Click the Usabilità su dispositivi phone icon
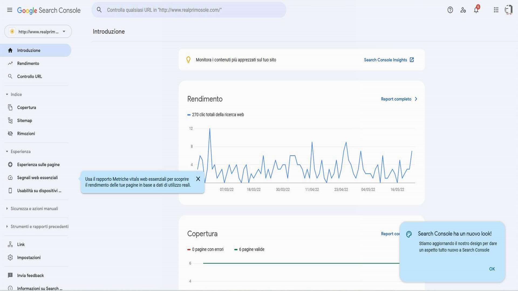518x291 pixels. [x=10, y=191]
